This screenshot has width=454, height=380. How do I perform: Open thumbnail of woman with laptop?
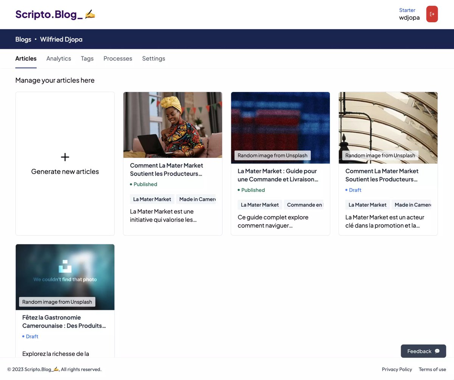(x=173, y=125)
